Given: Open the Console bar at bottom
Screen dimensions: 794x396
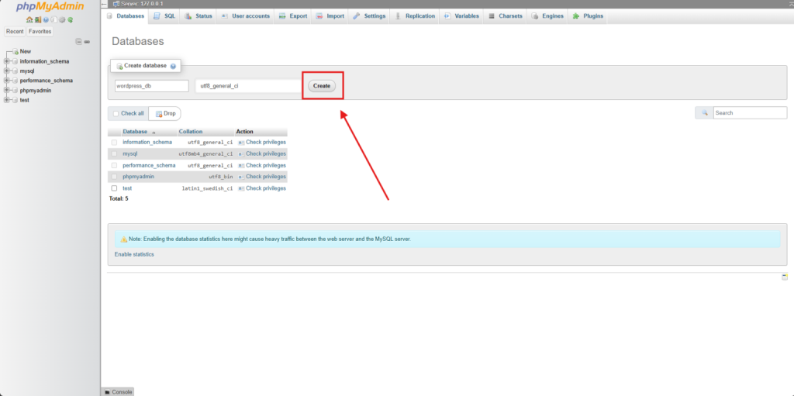Looking at the screenshot, I should point(118,392).
